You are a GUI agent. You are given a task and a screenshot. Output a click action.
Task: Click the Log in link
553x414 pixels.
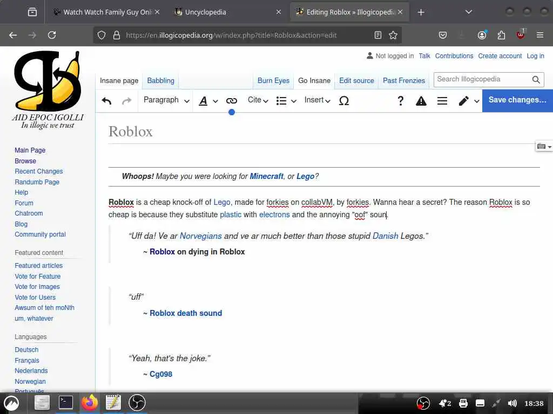pos(535,56)
